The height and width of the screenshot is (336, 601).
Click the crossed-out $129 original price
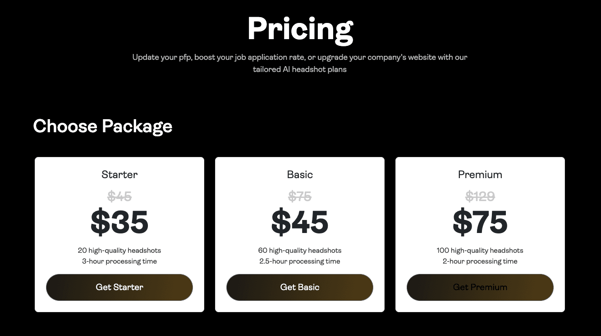click(x=480, y=196)
